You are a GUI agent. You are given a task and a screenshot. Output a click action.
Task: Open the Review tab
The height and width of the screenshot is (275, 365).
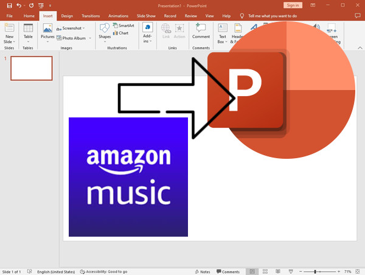click(191, 16)
